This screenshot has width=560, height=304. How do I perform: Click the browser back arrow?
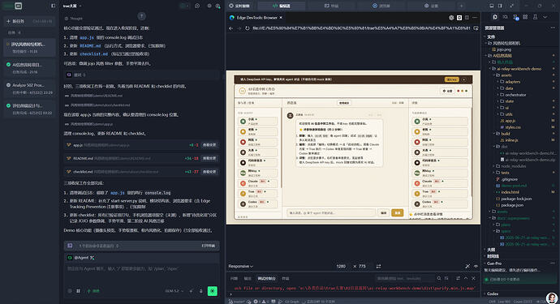pos(230,28)
